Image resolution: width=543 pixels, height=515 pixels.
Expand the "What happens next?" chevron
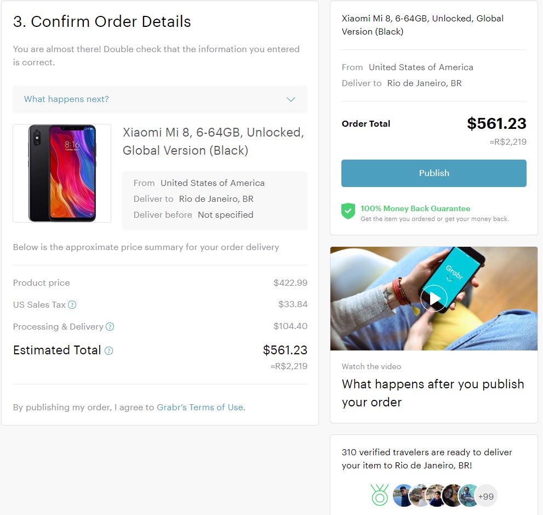click(291, 99)
